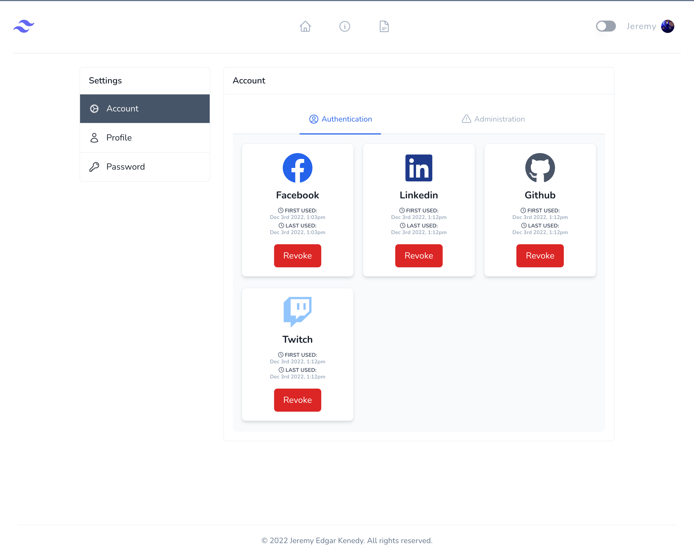The width and height of the screenshot is (694, 556).
Task: Click the clock icon by Facebook LAST USED
Action: [x=281, y=226]
